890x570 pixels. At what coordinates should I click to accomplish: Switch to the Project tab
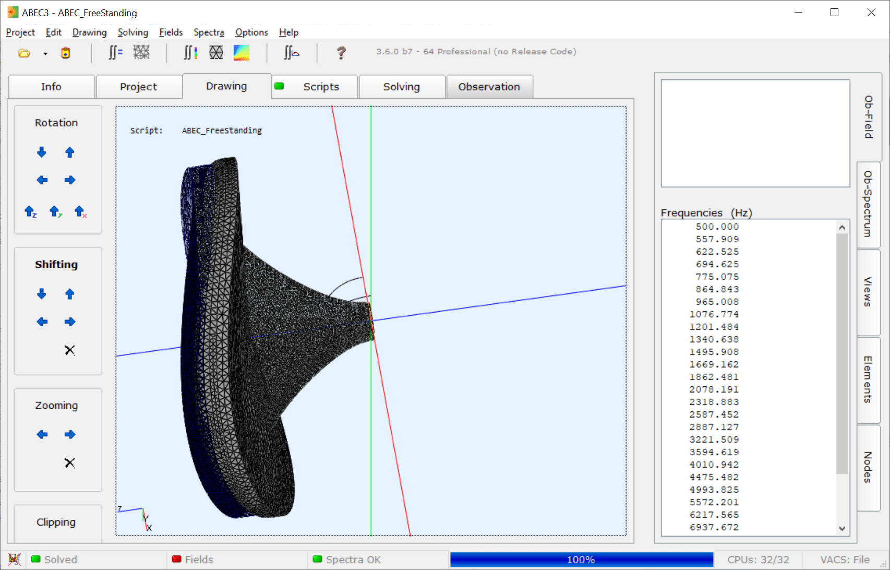pos(138,87)
